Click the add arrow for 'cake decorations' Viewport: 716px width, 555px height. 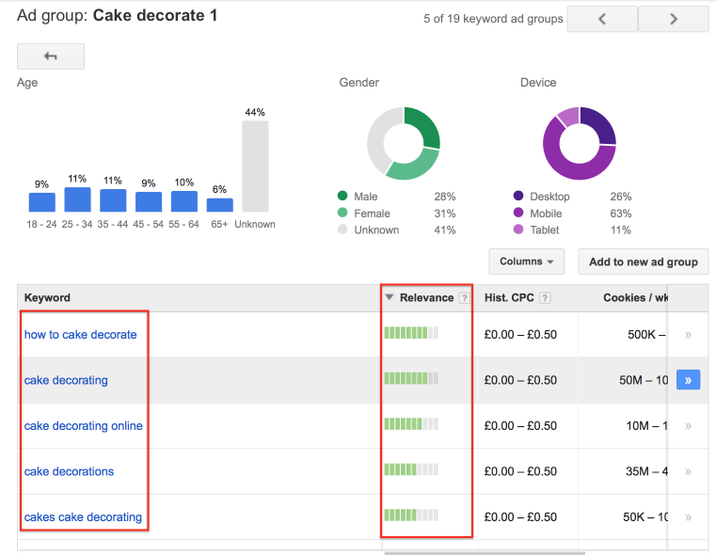click(688, 471)
